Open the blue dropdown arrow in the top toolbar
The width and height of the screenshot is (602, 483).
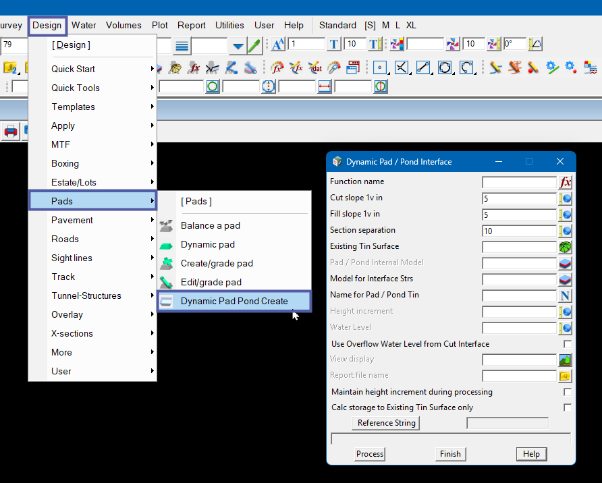[237, 46]
